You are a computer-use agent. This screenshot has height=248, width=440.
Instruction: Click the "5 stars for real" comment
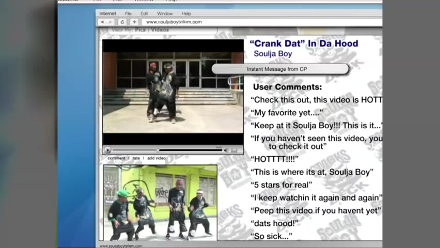pyautogui.click(x=281, y=185)
